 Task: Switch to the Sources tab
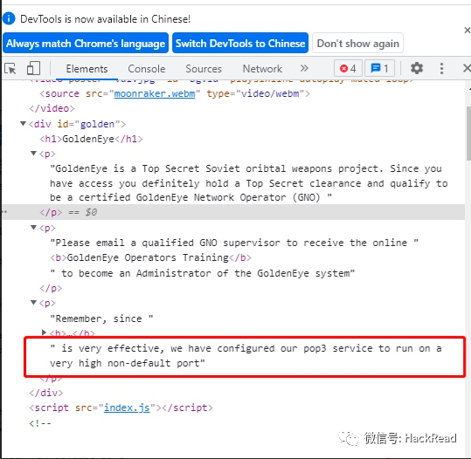click(204, 69)
